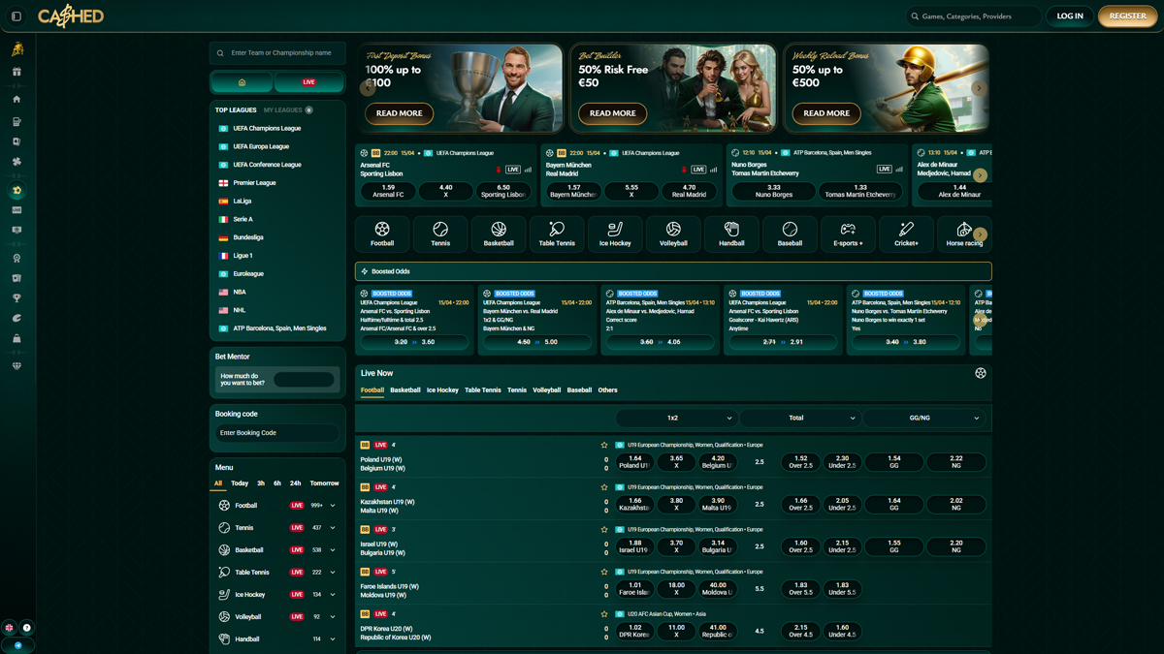Open the Telegram icon at sidebar bottom

click(17, 645)
